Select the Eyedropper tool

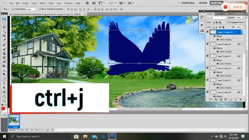click(4, 40)
